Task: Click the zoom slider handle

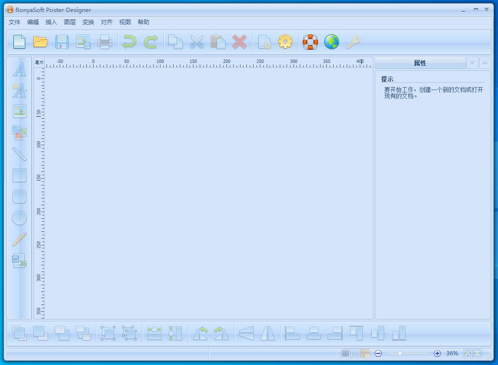Action: (x=400, y=353)
